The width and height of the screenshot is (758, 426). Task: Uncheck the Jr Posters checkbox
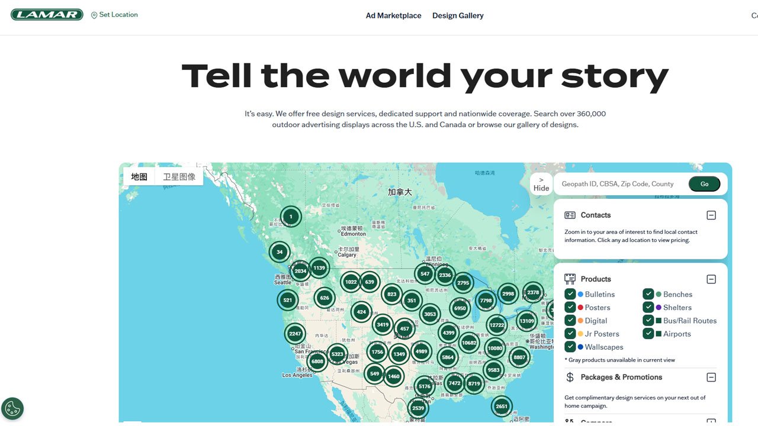point(570,334)
